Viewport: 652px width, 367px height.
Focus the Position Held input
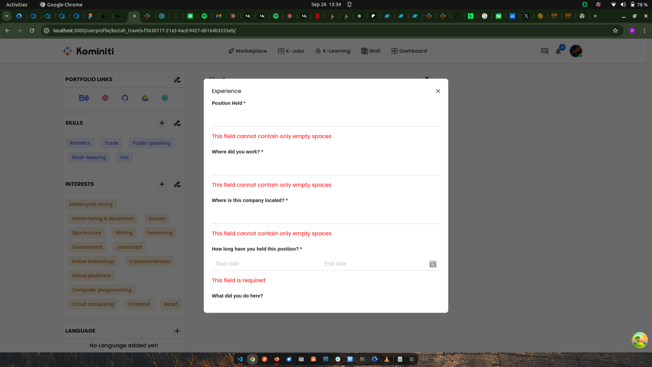(x=326, y=119)
